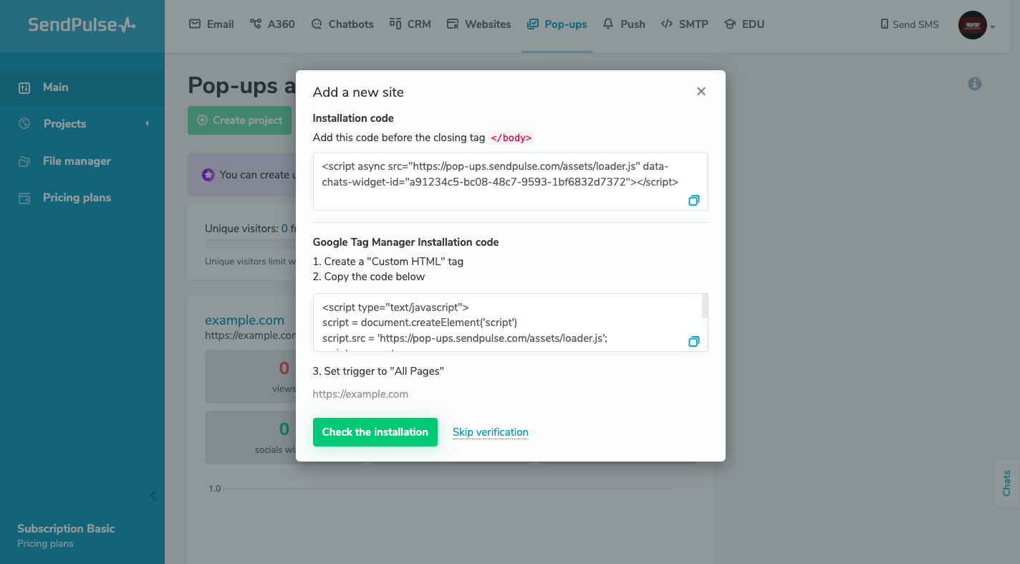The image size is (1020, 564).
Task: Open Pricing plans in the sidebar
Action: (x=77, y=198)
